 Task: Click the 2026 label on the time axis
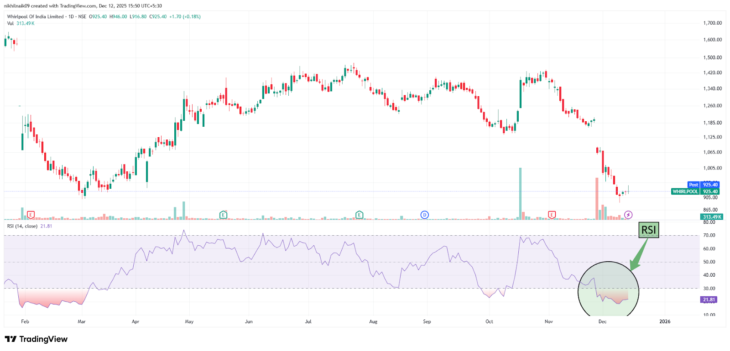[665, 321]
